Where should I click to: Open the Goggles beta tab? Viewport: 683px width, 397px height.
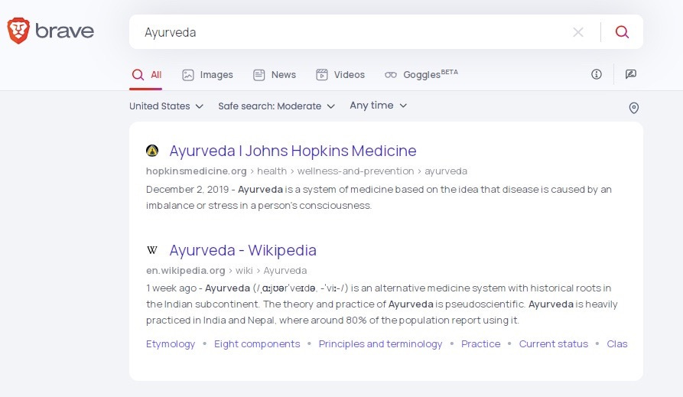[421, 74]
